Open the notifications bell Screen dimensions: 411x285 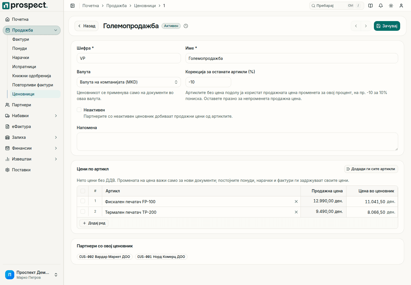[381, 6]
